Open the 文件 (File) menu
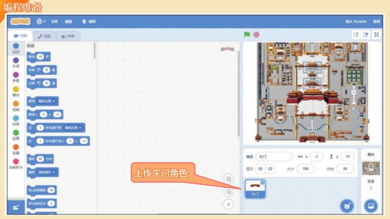The width and height of the screenshot is (390, 219). 55,21
